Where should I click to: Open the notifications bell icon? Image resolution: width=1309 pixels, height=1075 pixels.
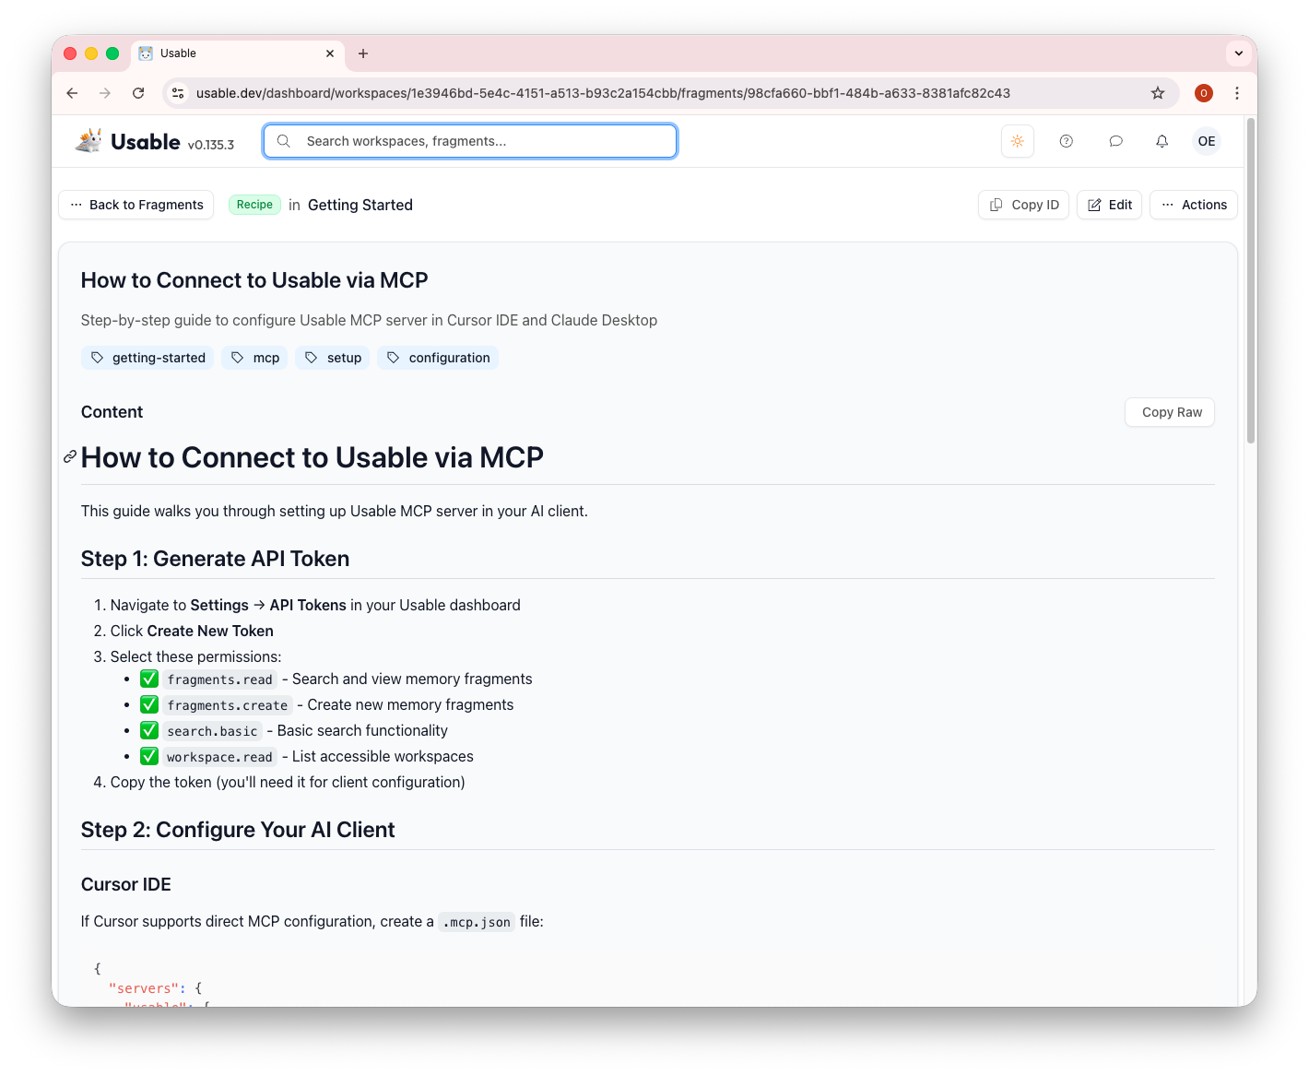[x=1162, y=141]
